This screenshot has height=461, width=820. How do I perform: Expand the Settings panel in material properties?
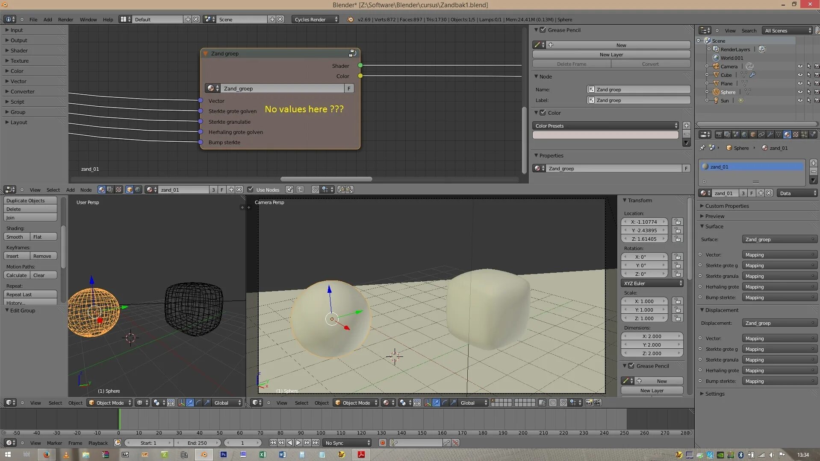point(714,394)
